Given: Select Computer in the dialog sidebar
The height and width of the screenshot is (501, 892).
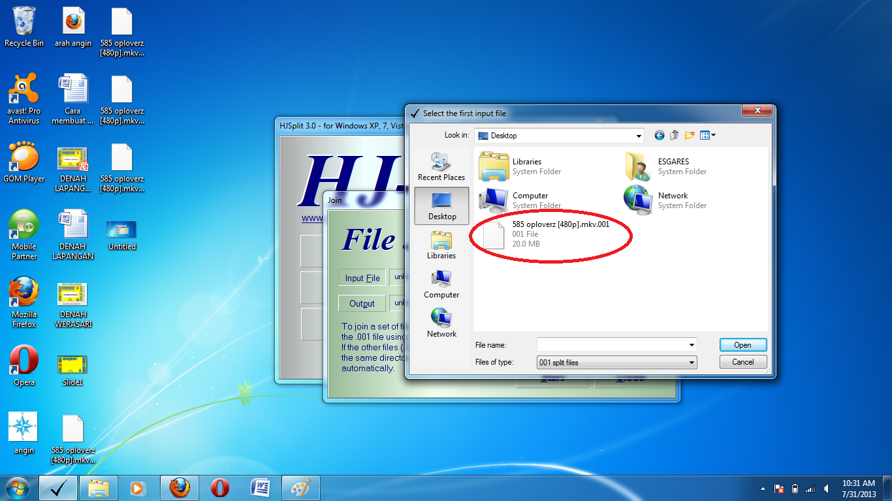Looking at the screenshot, I should point(441,284).
